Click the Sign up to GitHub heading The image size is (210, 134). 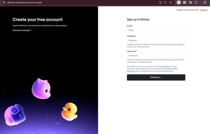(138, 20)
